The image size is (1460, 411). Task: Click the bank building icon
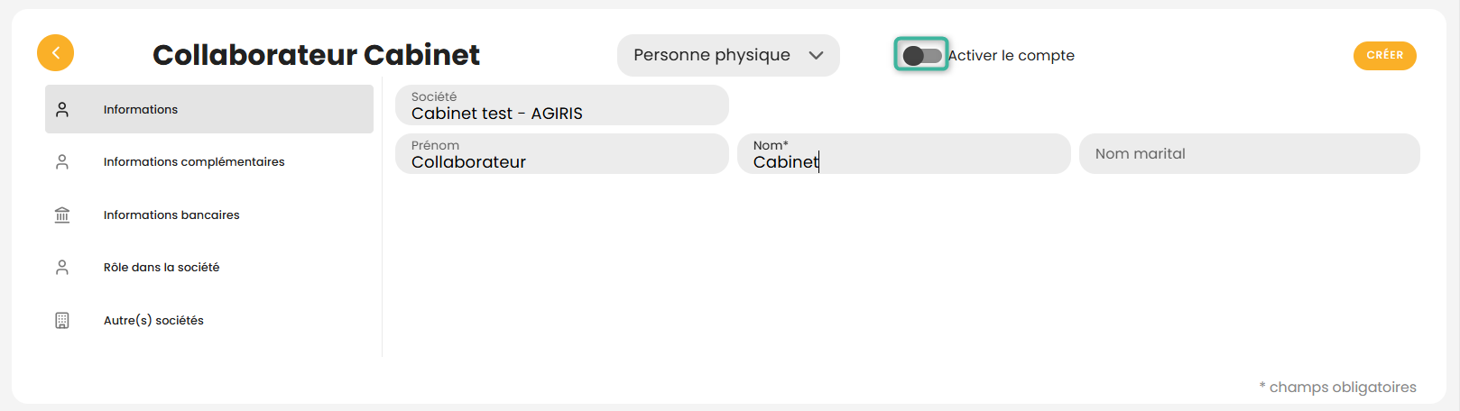point(62,215)
